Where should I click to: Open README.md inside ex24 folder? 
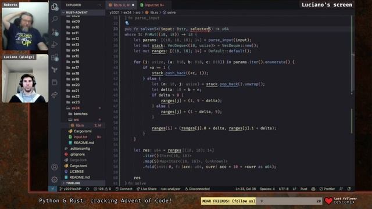click(x=83, y=142)
